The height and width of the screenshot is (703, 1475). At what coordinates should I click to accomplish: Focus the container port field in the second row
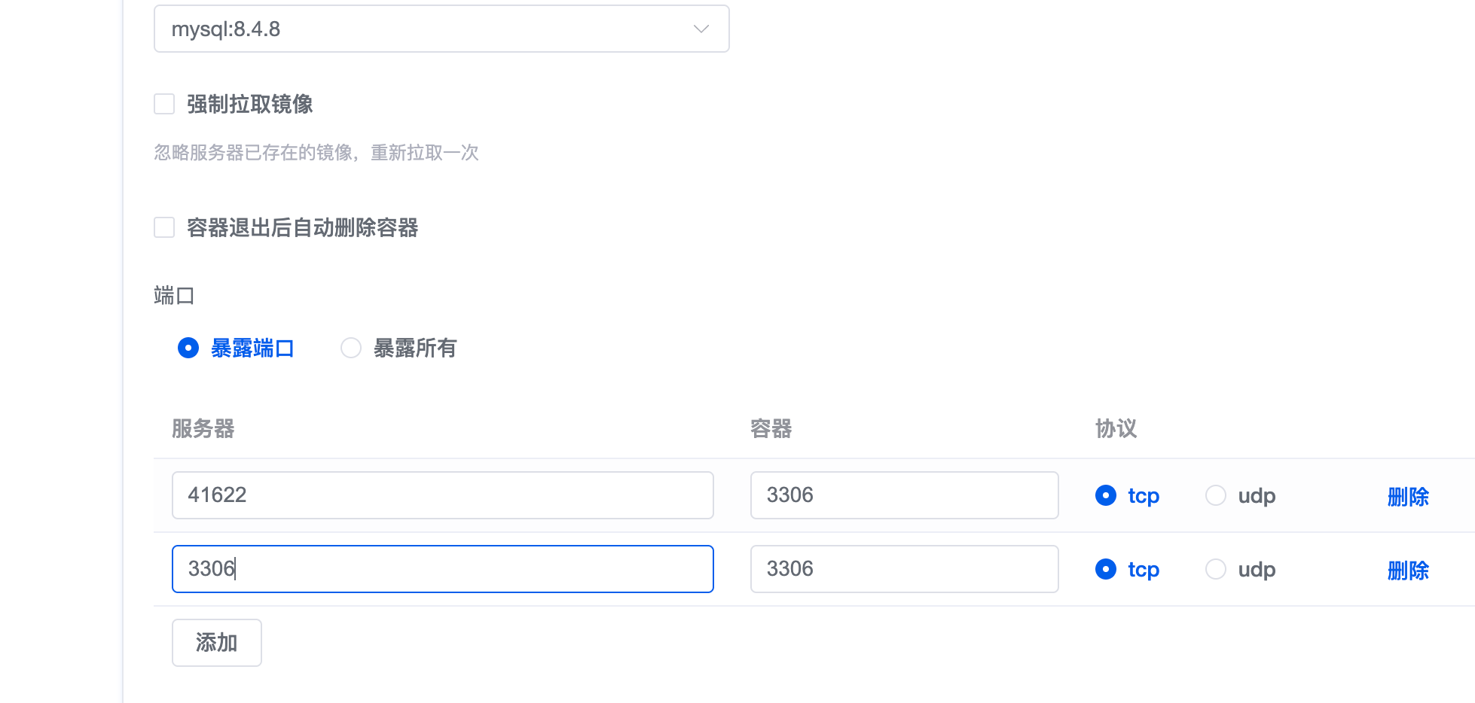(904, 569)
